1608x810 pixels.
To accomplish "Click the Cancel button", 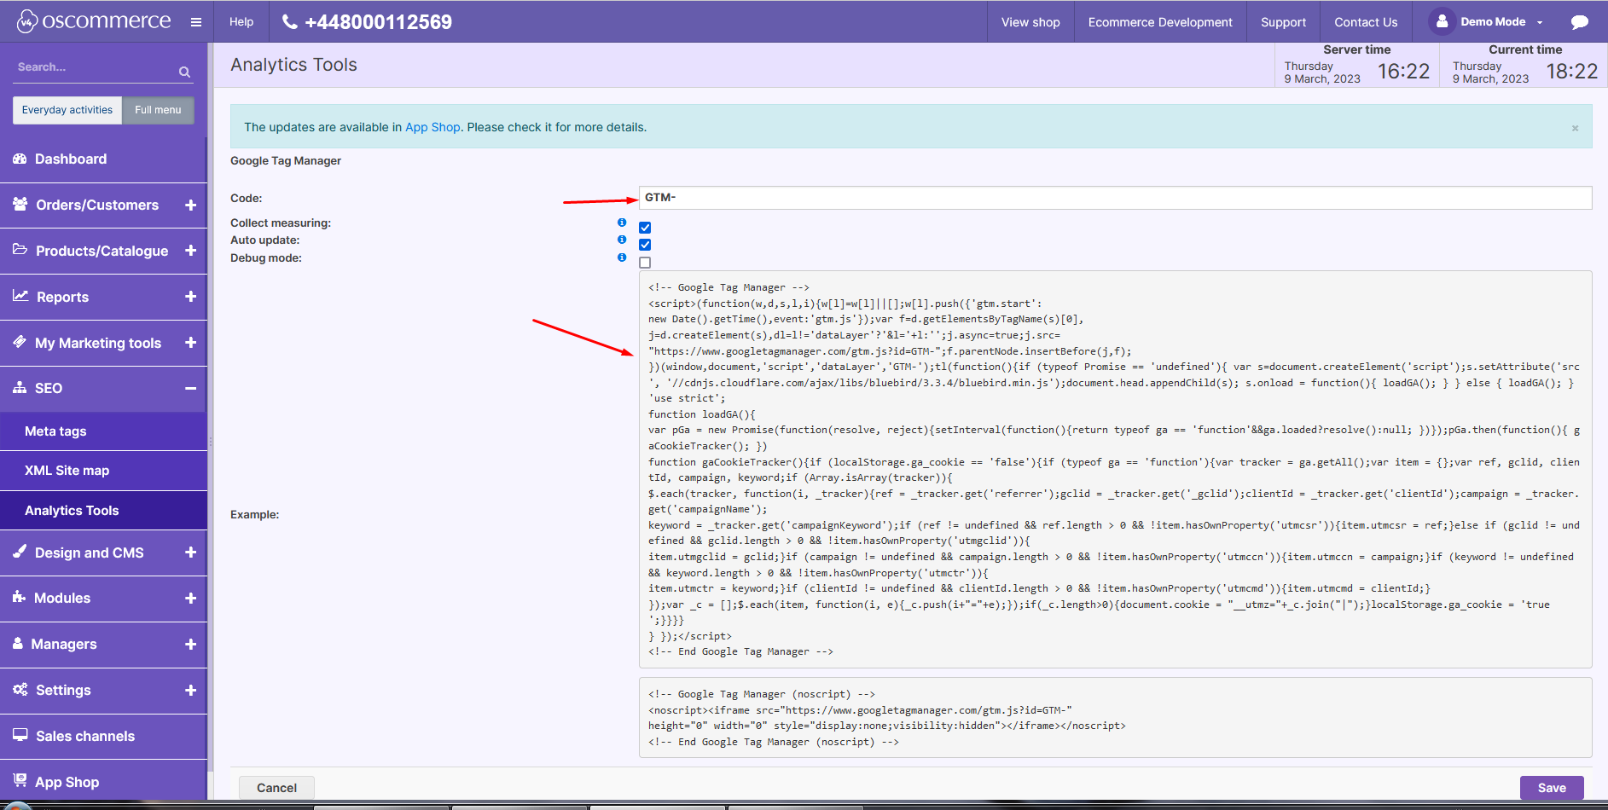I will click(276, 788).
